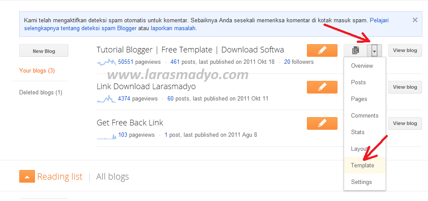428x201 pixels.
Task: Click the New Blog button
Action: (x=44, y=51)
